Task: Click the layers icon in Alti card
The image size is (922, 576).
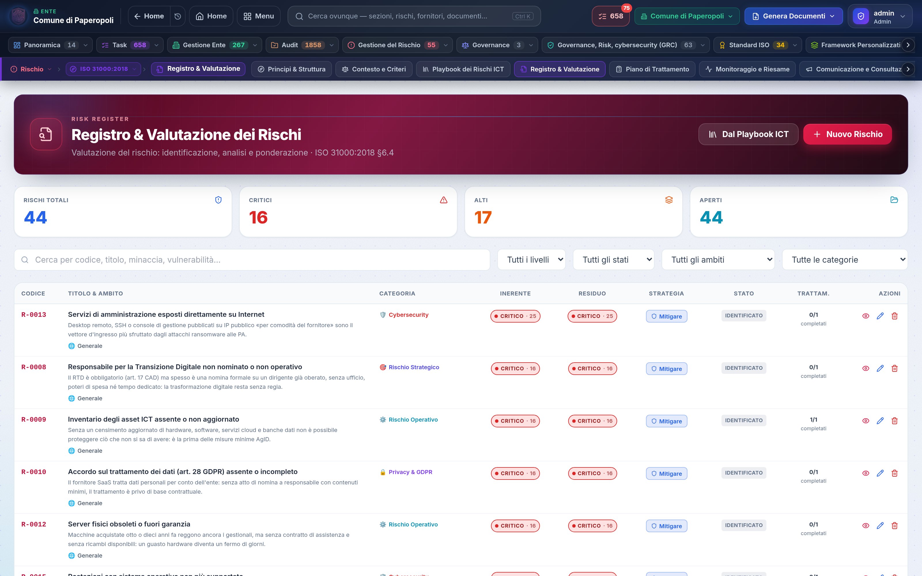Action: [669, 200]
